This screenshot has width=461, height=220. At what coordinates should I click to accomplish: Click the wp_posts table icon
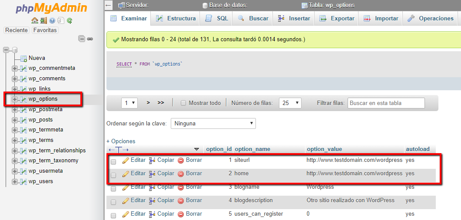click(x=23, y=120)
